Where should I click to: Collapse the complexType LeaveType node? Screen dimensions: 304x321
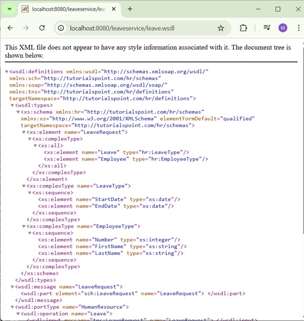24,186
